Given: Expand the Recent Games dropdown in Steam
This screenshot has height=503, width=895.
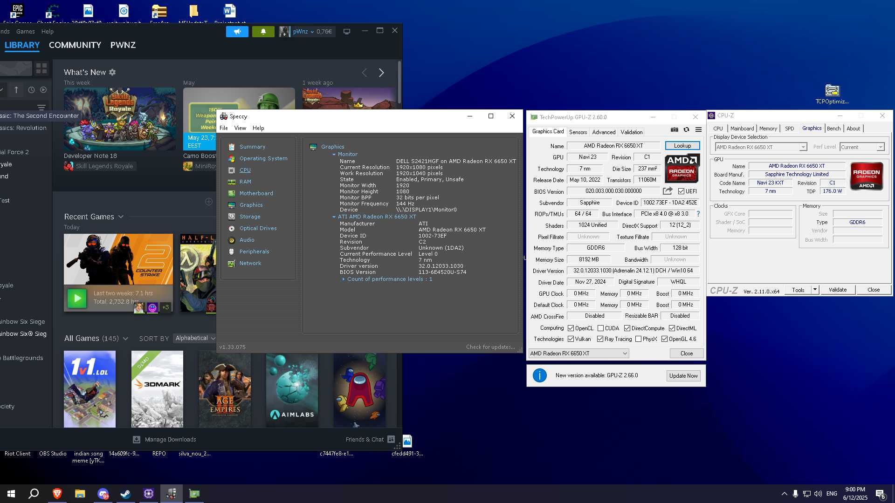Looking at the screenshot, I should click(x=121, y=217).
